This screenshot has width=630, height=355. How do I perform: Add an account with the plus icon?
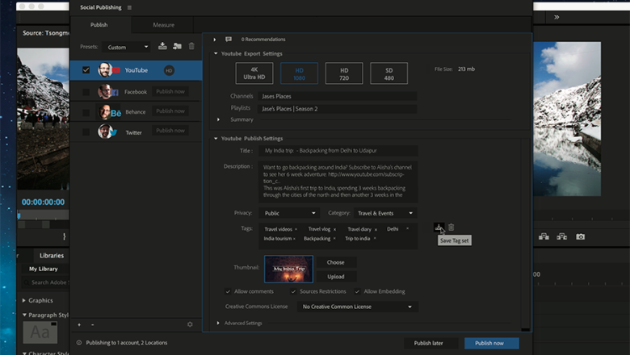[x=79, y=325]
